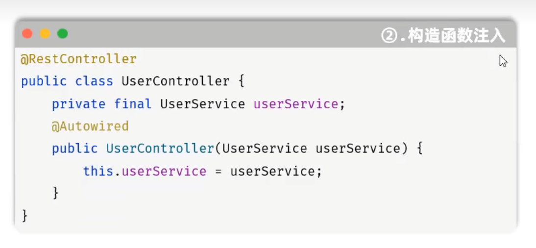This screenshot has height=248, width=536.
Task: Click purple userService after 'this.'
Action: pos(164,171)
